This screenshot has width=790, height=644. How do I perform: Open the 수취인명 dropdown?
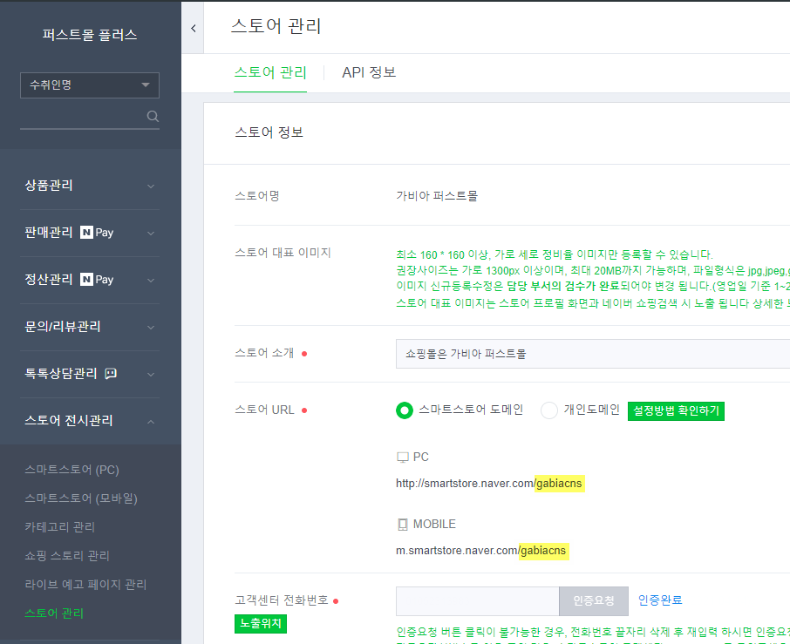90,85
